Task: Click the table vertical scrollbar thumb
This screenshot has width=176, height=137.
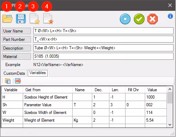Action: [170, 98]
